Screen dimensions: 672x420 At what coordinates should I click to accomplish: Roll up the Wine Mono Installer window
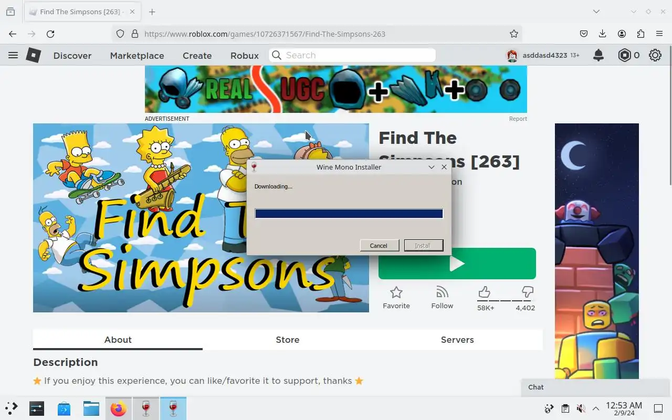coord(432,167)
